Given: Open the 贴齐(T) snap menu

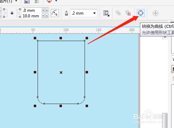Looking at the screenshot, I should [6, 1].
